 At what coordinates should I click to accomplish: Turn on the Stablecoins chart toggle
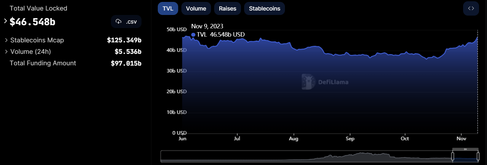tap(264, 9)
